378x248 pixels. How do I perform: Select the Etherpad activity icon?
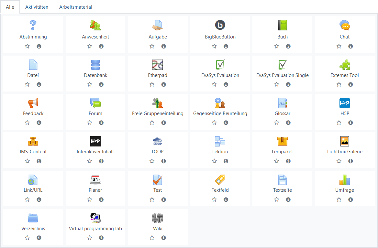[x=158, y=65]
